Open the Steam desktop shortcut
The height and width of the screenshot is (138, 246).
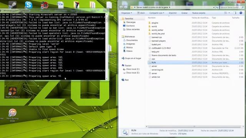(x=13, y=5)
